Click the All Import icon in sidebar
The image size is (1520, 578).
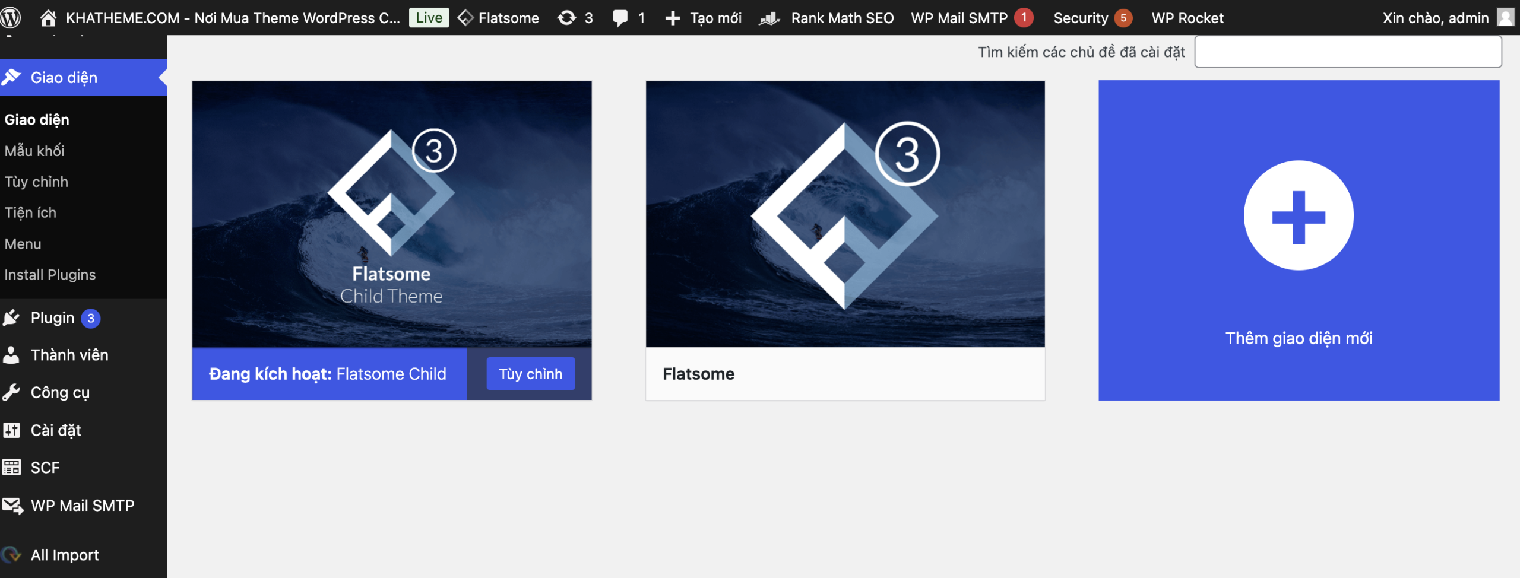(x=11, y=555)
